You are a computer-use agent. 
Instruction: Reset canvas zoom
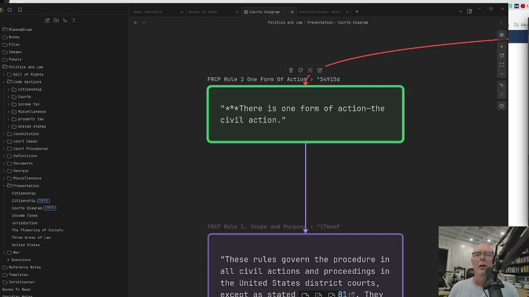[502, 56]
